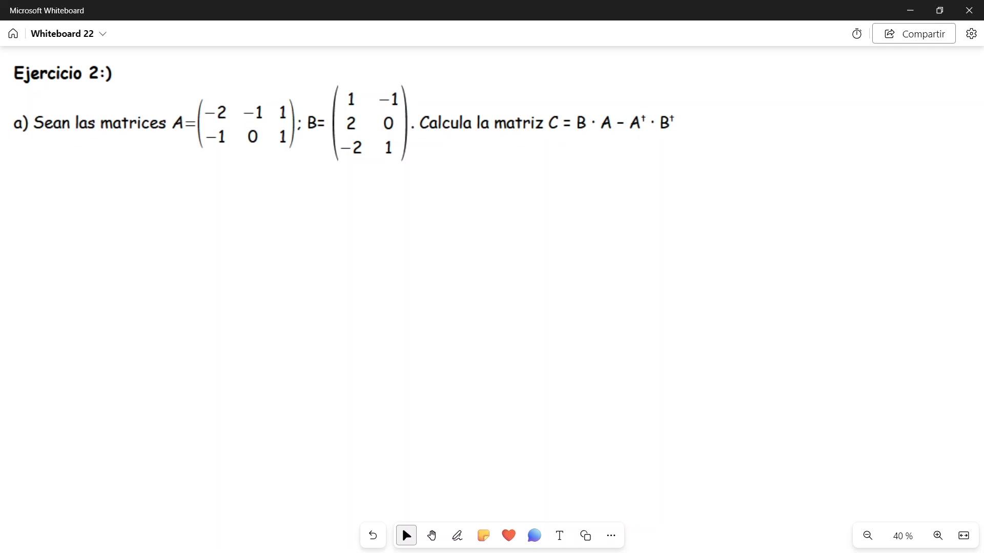Expand more toolbar options ellipsis
984x553 pixels.
click(x=611, y=536)
